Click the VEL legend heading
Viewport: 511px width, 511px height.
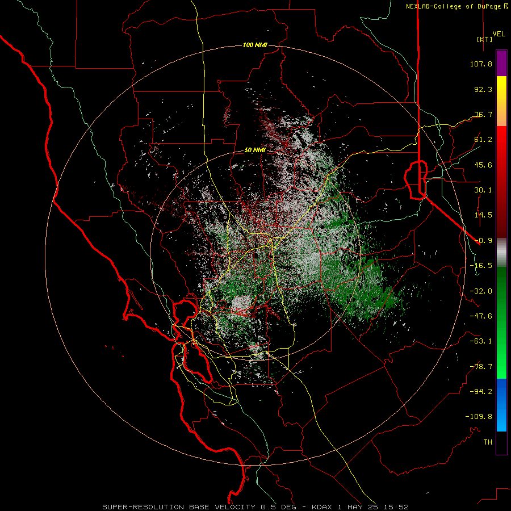click(499, 34)
